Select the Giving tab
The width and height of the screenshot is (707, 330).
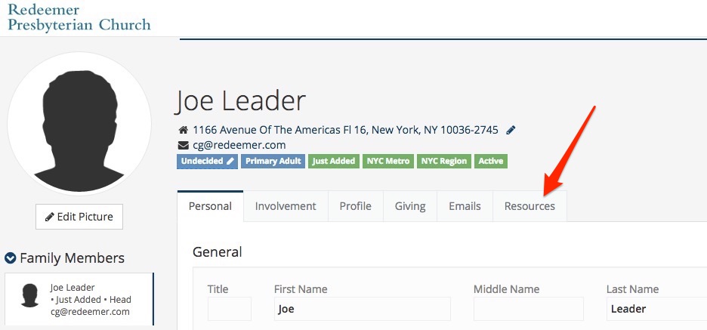coord(410,206)
